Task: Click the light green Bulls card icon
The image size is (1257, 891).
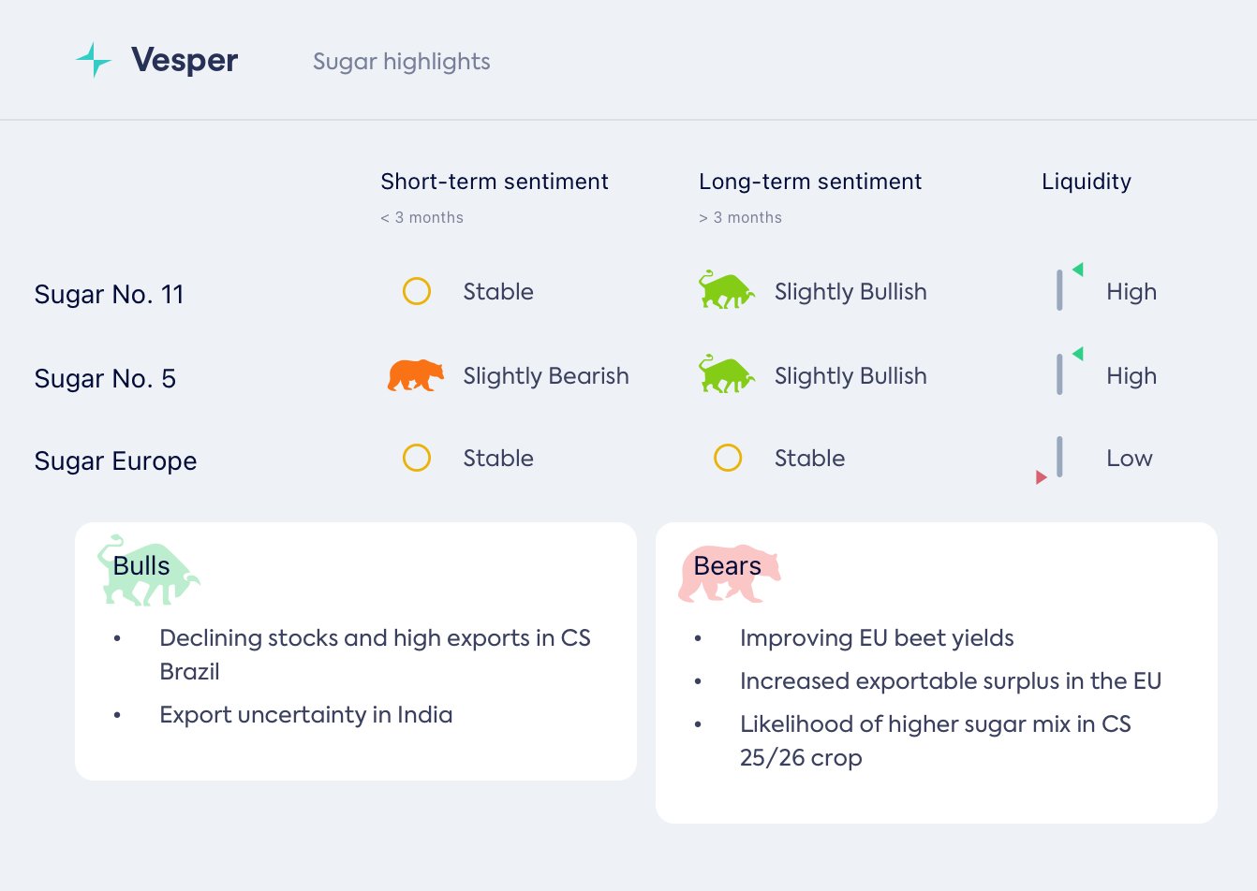Action: 147,570
